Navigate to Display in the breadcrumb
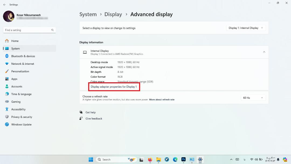 (113, 14)
